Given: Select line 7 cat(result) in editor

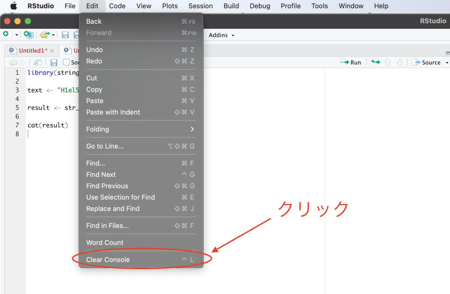Looking at the screenshot, I should [x=48, y=125].
